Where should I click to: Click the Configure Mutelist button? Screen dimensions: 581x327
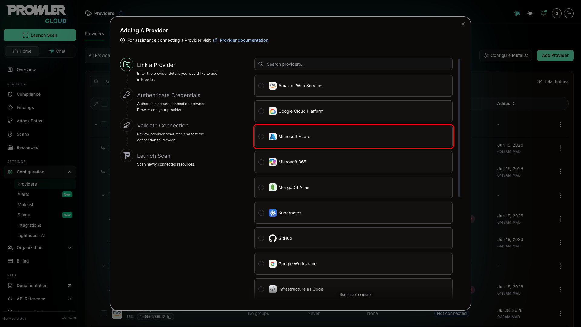click(x=506, y=55)
